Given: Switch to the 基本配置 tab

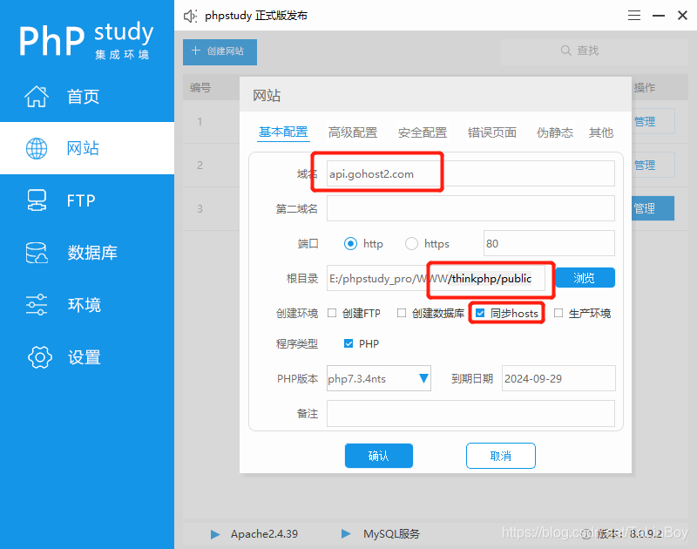Looking at the screenshot, I should pos(283,132).
